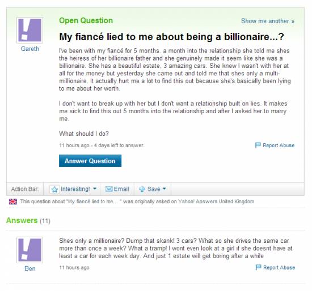Viewport: 312px width, 291px height.
Task: Click the question title about billionaire fiancé
Action: pos(171,37)
